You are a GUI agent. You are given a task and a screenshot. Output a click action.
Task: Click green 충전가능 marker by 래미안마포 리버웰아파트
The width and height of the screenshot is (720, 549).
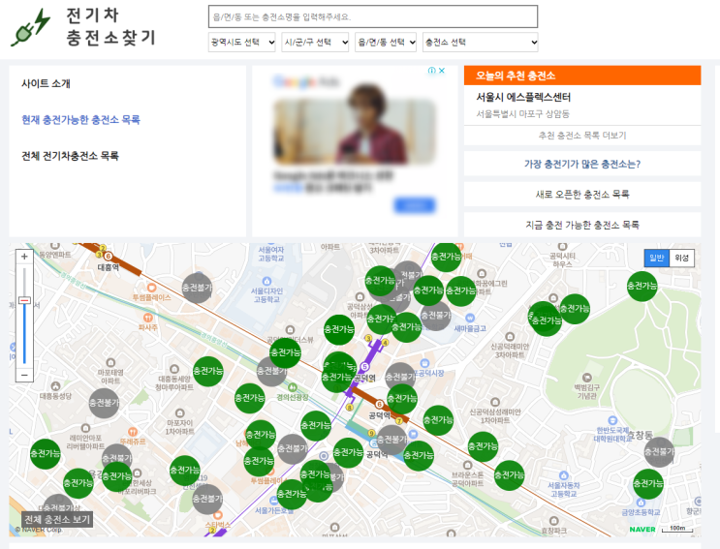click(46, 453)
